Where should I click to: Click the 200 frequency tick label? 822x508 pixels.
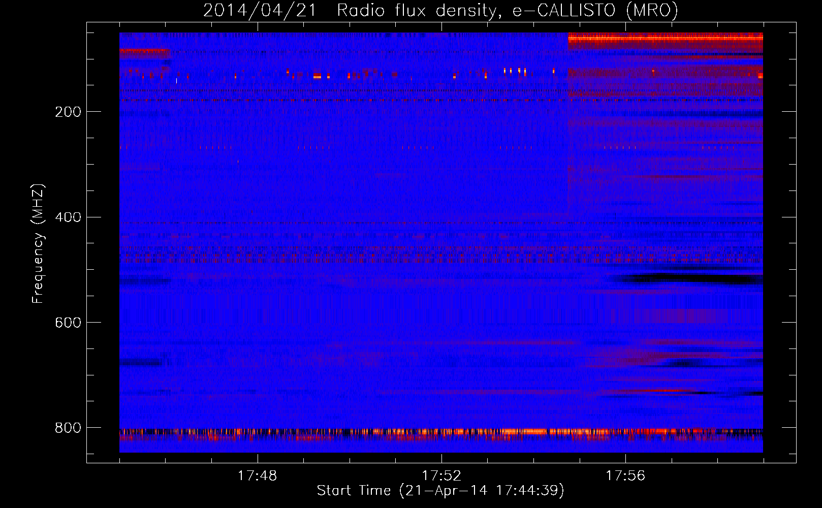[68, 112]
